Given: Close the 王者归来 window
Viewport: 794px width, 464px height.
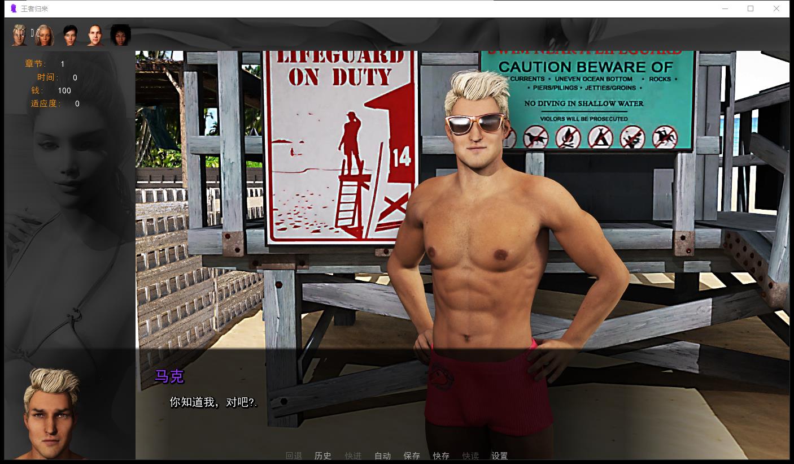Looking at the screenshot, I should click(x=776, y=8).
